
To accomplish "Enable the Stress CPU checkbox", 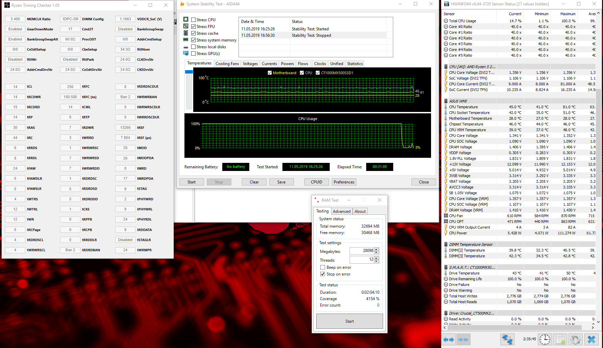I will coord(194,20).
